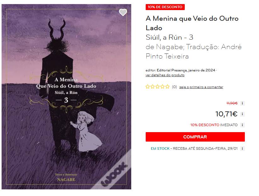Click the book cover image
This screenshot has height=196, width=259.
point(66,97)
